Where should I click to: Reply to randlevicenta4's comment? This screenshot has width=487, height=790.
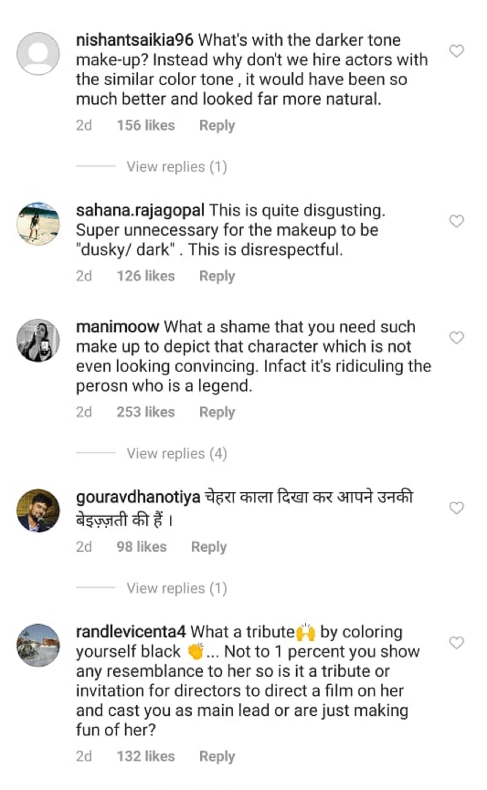point(217,756)
